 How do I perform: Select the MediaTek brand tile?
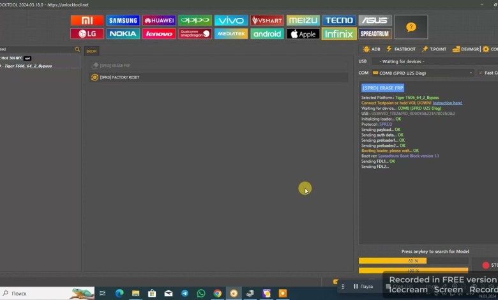pyautogui.click(x=230, y=34)
